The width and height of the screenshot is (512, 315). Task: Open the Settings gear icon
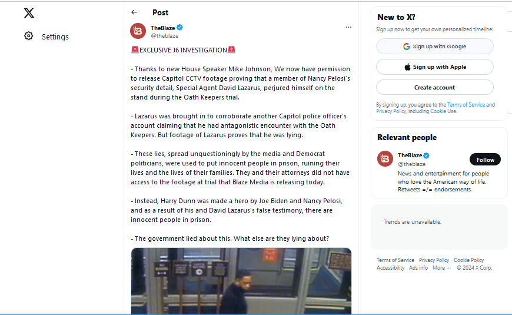coord(29,36)
